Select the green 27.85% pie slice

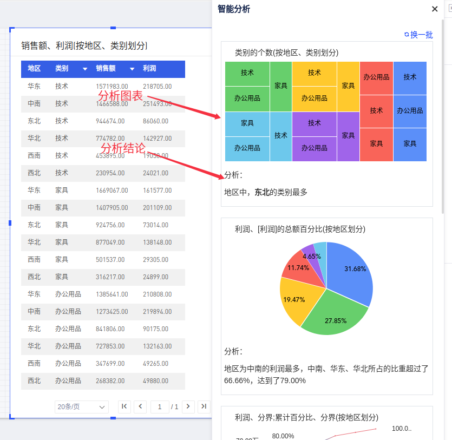tap(333, 317)
